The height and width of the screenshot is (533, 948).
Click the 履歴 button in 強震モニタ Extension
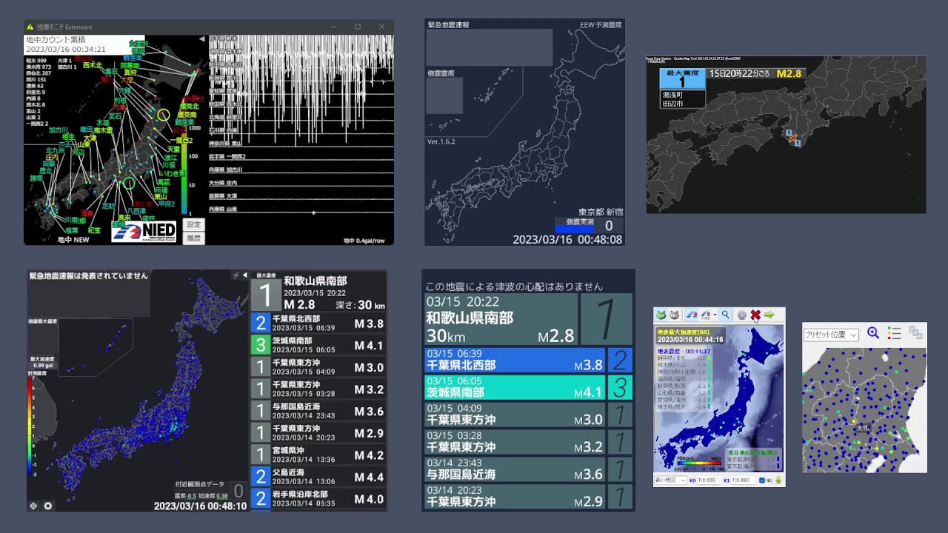coord(193,238)
